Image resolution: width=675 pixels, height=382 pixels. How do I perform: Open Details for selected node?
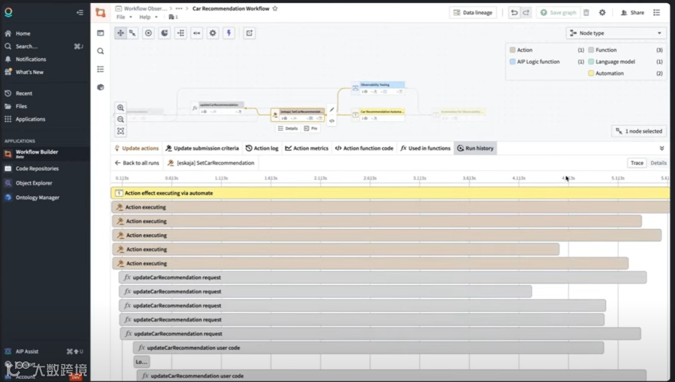tap(287, 129)
